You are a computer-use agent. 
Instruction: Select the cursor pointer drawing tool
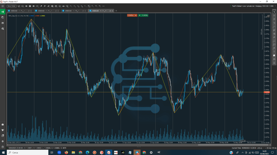coord(274,12)
